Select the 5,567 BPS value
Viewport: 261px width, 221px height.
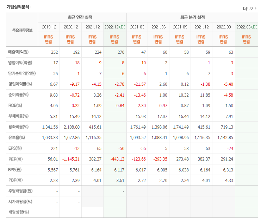(53, 170)
